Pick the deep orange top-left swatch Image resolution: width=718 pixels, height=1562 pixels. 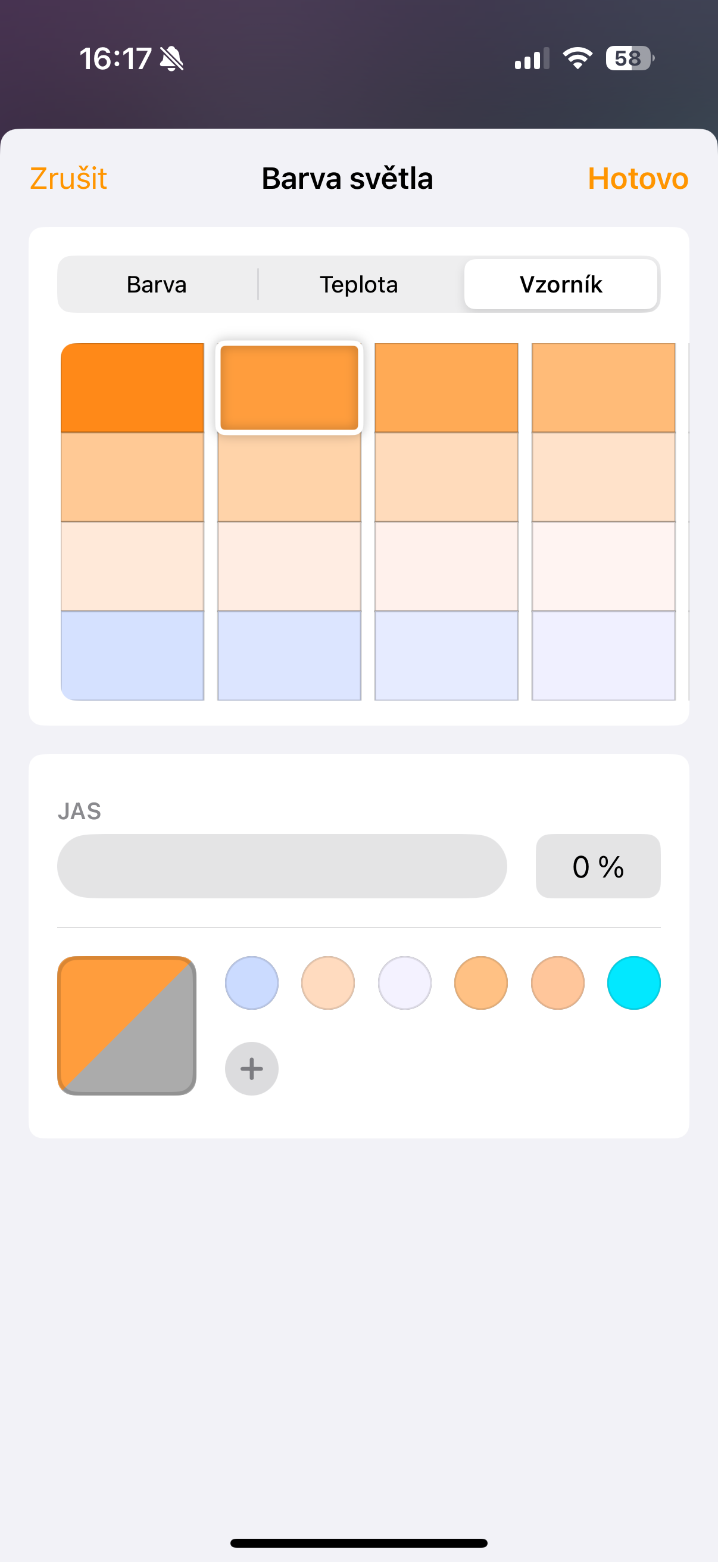click(x=132, y=387)
